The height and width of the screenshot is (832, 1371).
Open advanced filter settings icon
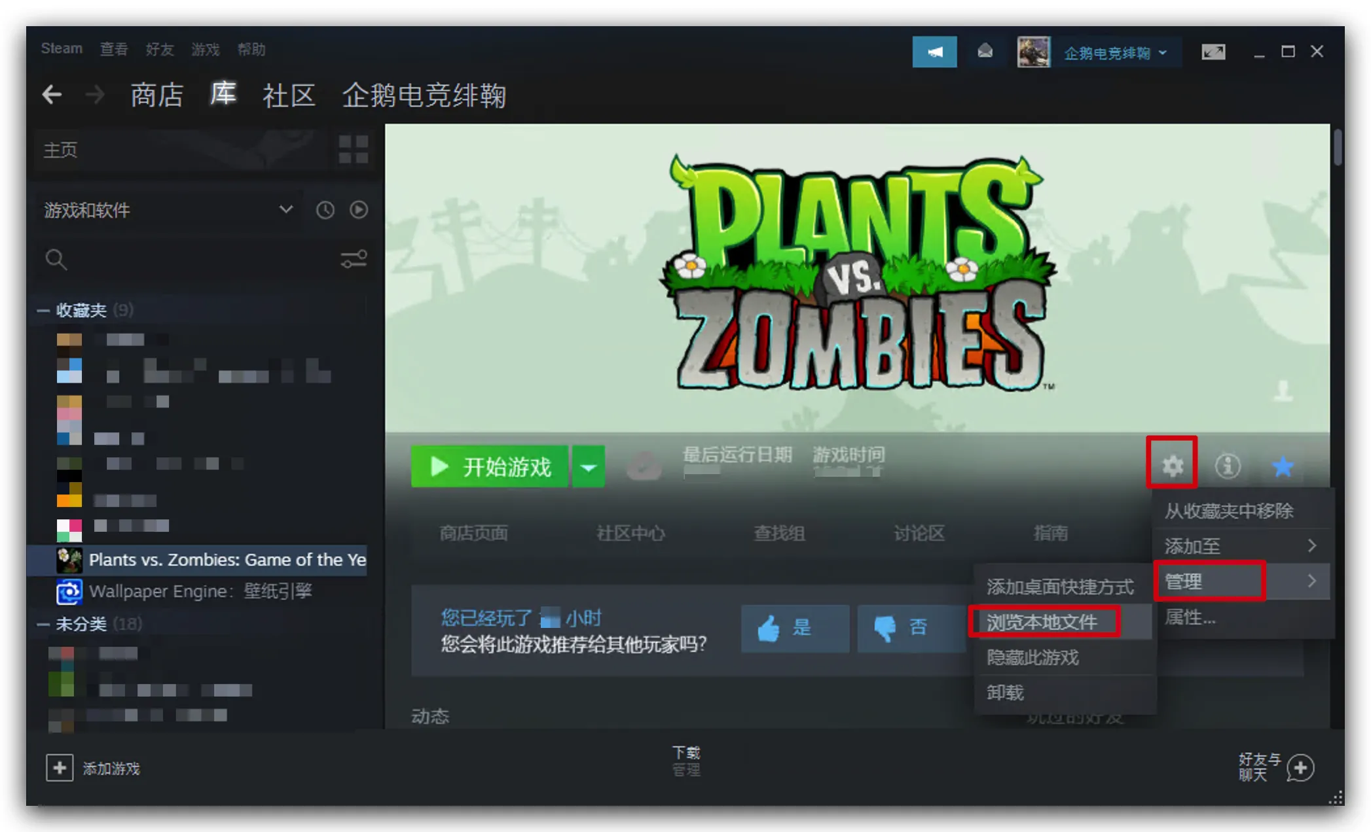coord(354,260)
